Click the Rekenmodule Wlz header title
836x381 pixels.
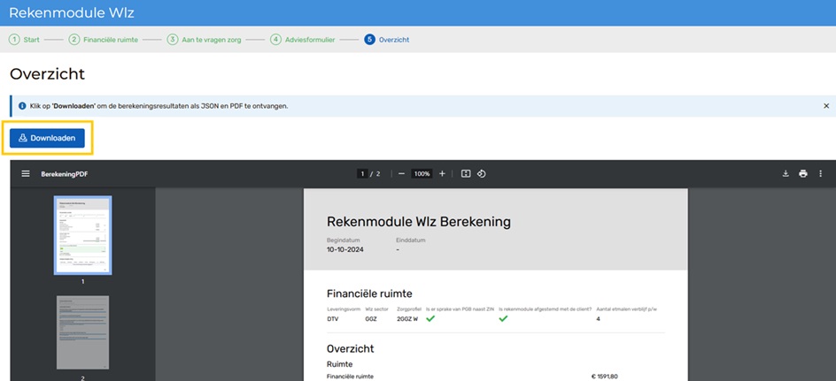coord(72,12)
